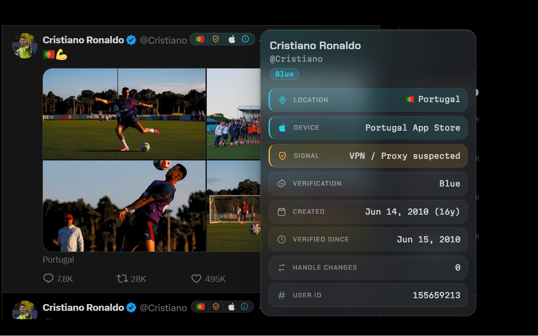Click the "28K" retweet count
This screenshot has height=336, width=538.
pyautogui.click(x=138, y=279)
